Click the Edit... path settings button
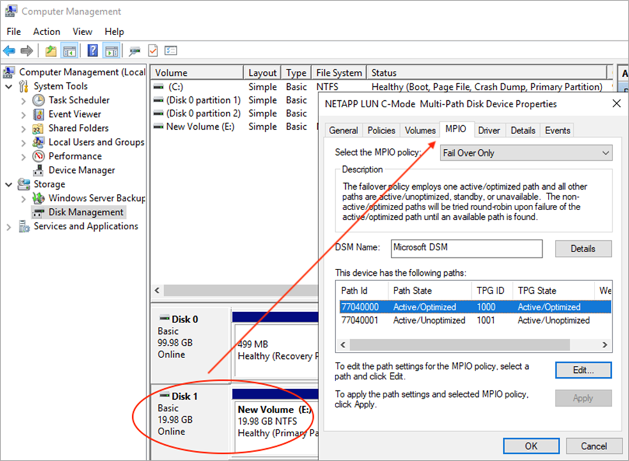 tap(583, 370)
